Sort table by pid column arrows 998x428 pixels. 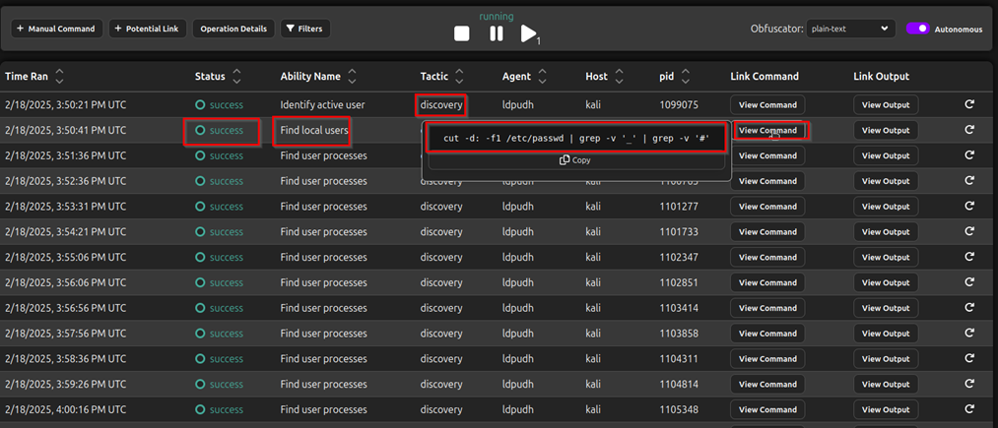click(686, 77)
